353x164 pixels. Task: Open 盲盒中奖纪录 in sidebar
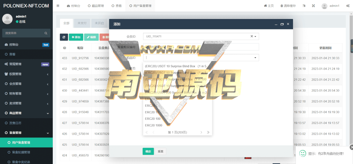tap(26, 162)
